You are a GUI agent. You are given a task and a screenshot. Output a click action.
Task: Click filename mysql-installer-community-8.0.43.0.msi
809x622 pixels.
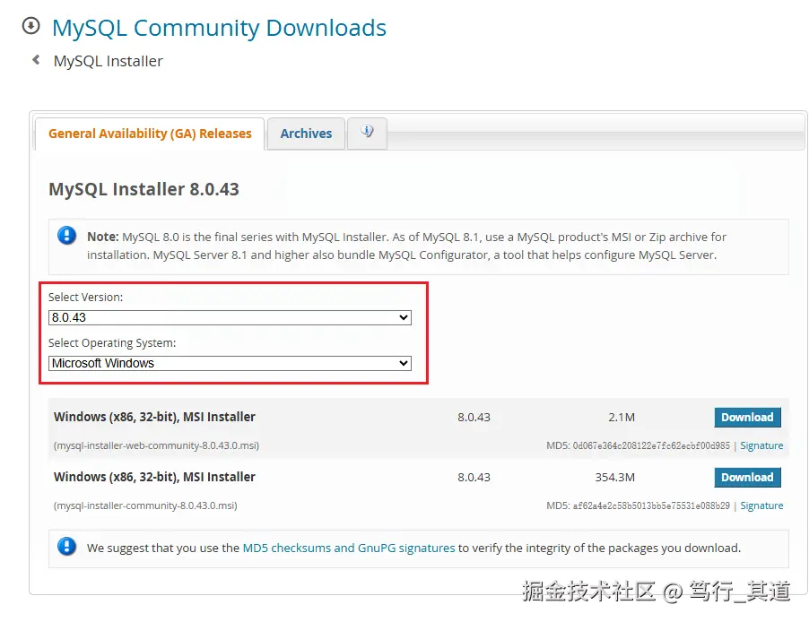[145, 505]
